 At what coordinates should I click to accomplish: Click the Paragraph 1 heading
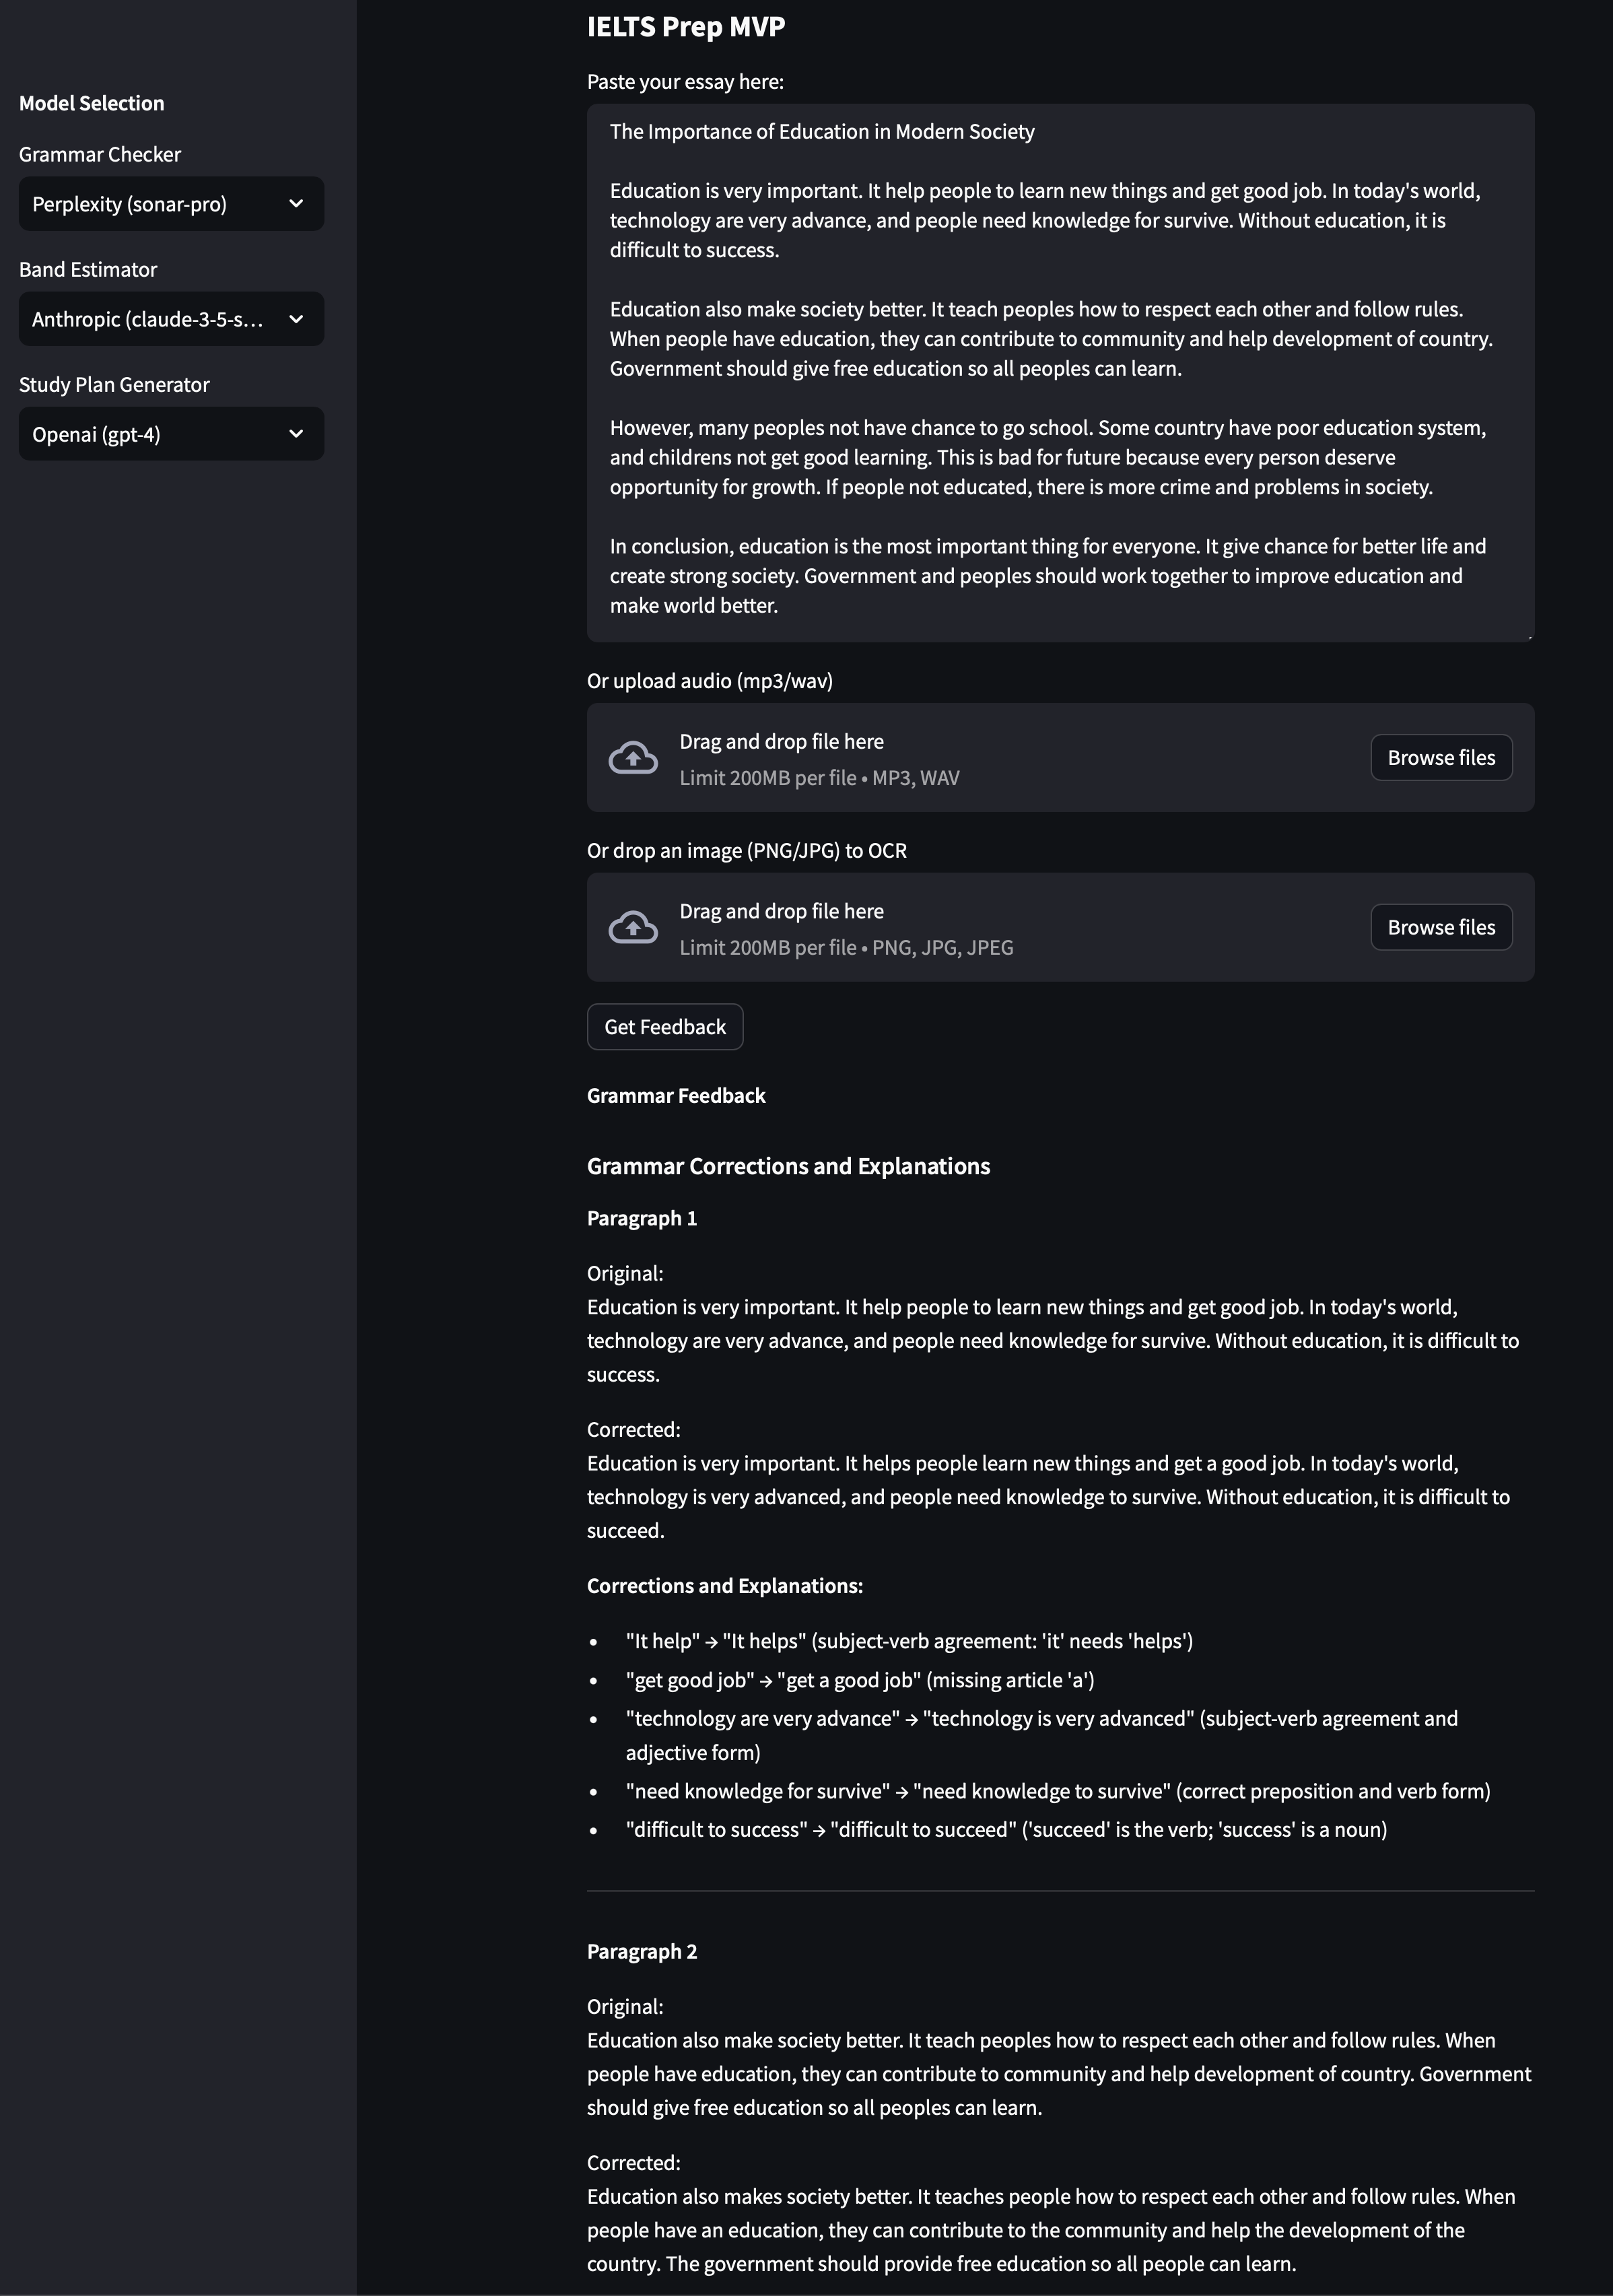pyautogui.click(x=642, y=1218)
